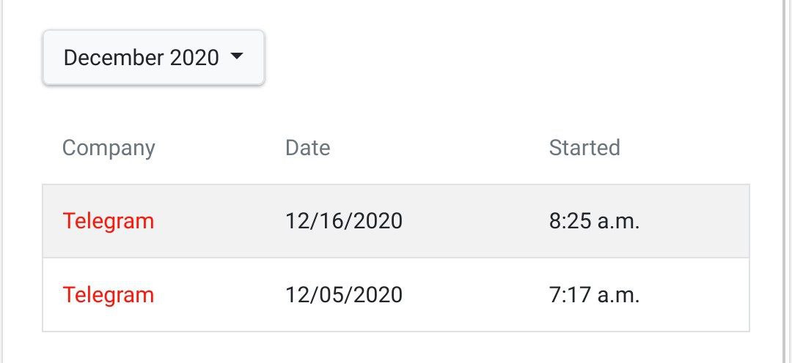792x363 pixels.
Task: Click header row space between Company and Date
Action: coord(220,148)
